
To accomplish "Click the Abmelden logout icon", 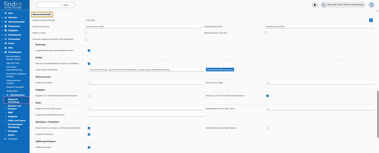I will click(6, 139).
